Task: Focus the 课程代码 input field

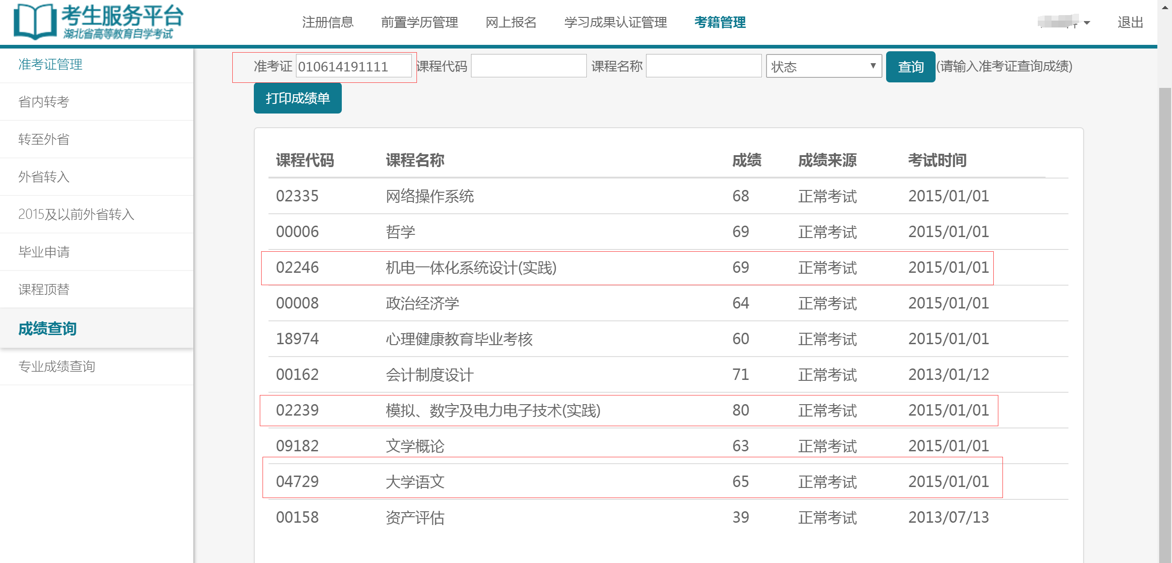Action: point(529,65)
